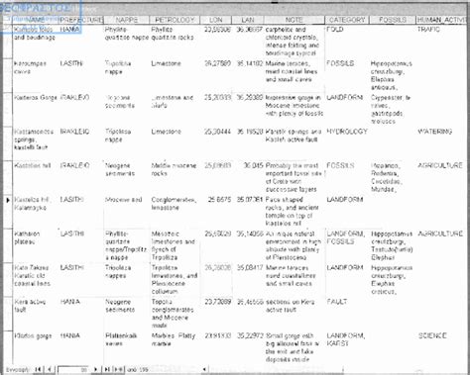Select the PREFECTURE column header
Viewport: 470px width, 375px height.
pyautogui.click(x=80, y=20)
